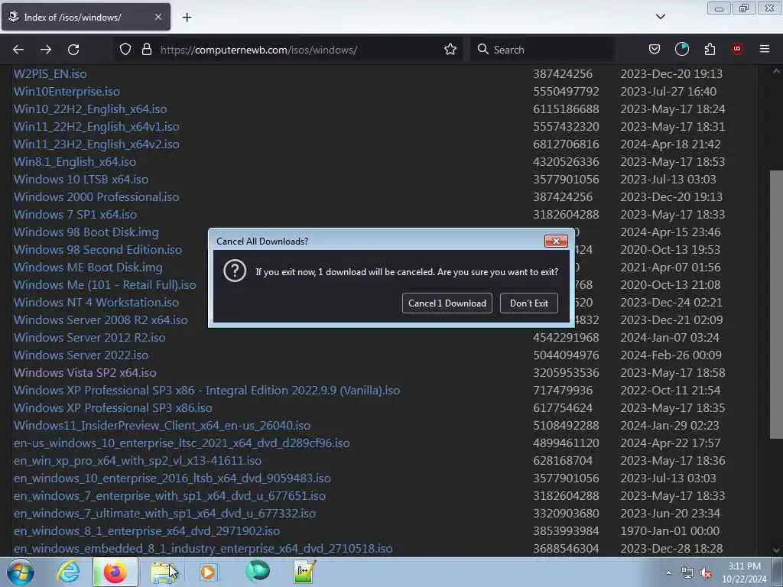783x587 pixels.
Task: Open the uBlock Origin extension icon
Action: tap(736, 49)
